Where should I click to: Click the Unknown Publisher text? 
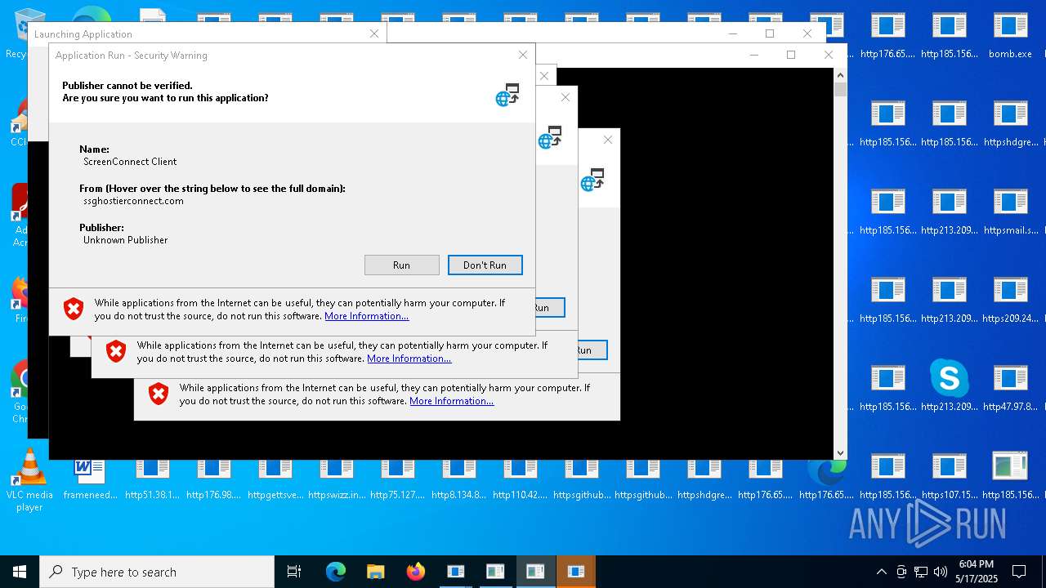[x=125, y=240]
